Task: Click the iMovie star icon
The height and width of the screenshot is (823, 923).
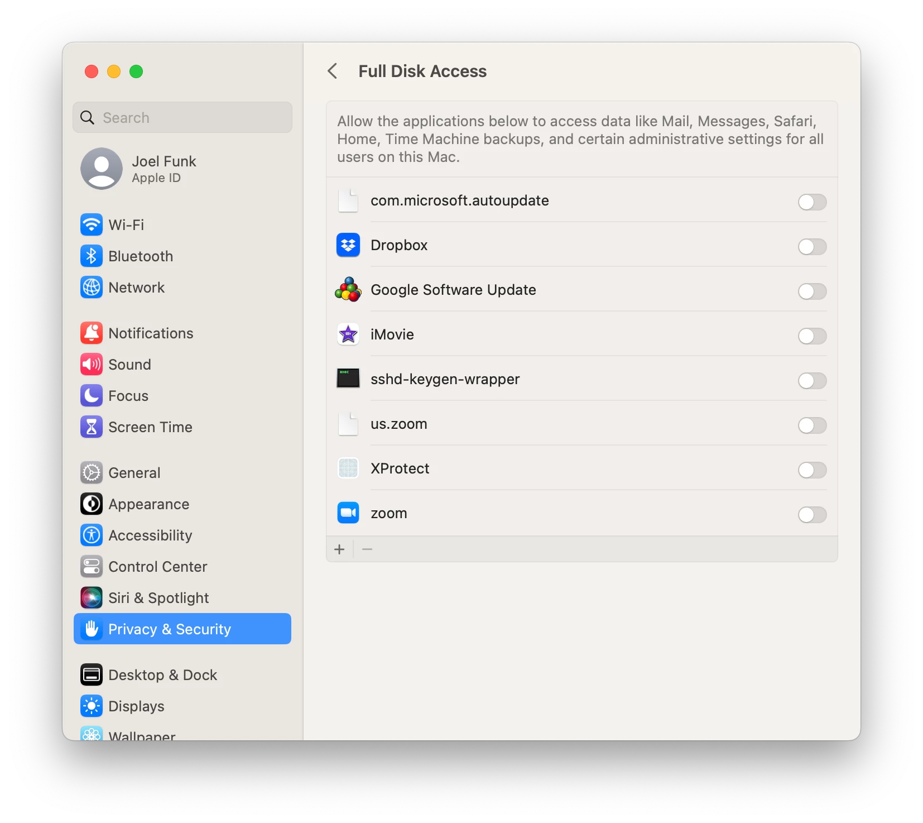Action: coord(348,334)
